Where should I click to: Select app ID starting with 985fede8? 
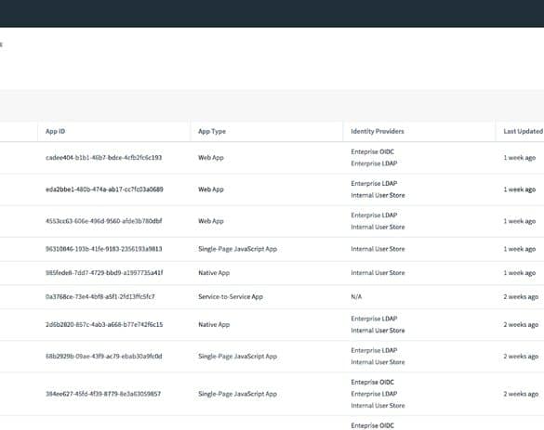coord(104,273)
